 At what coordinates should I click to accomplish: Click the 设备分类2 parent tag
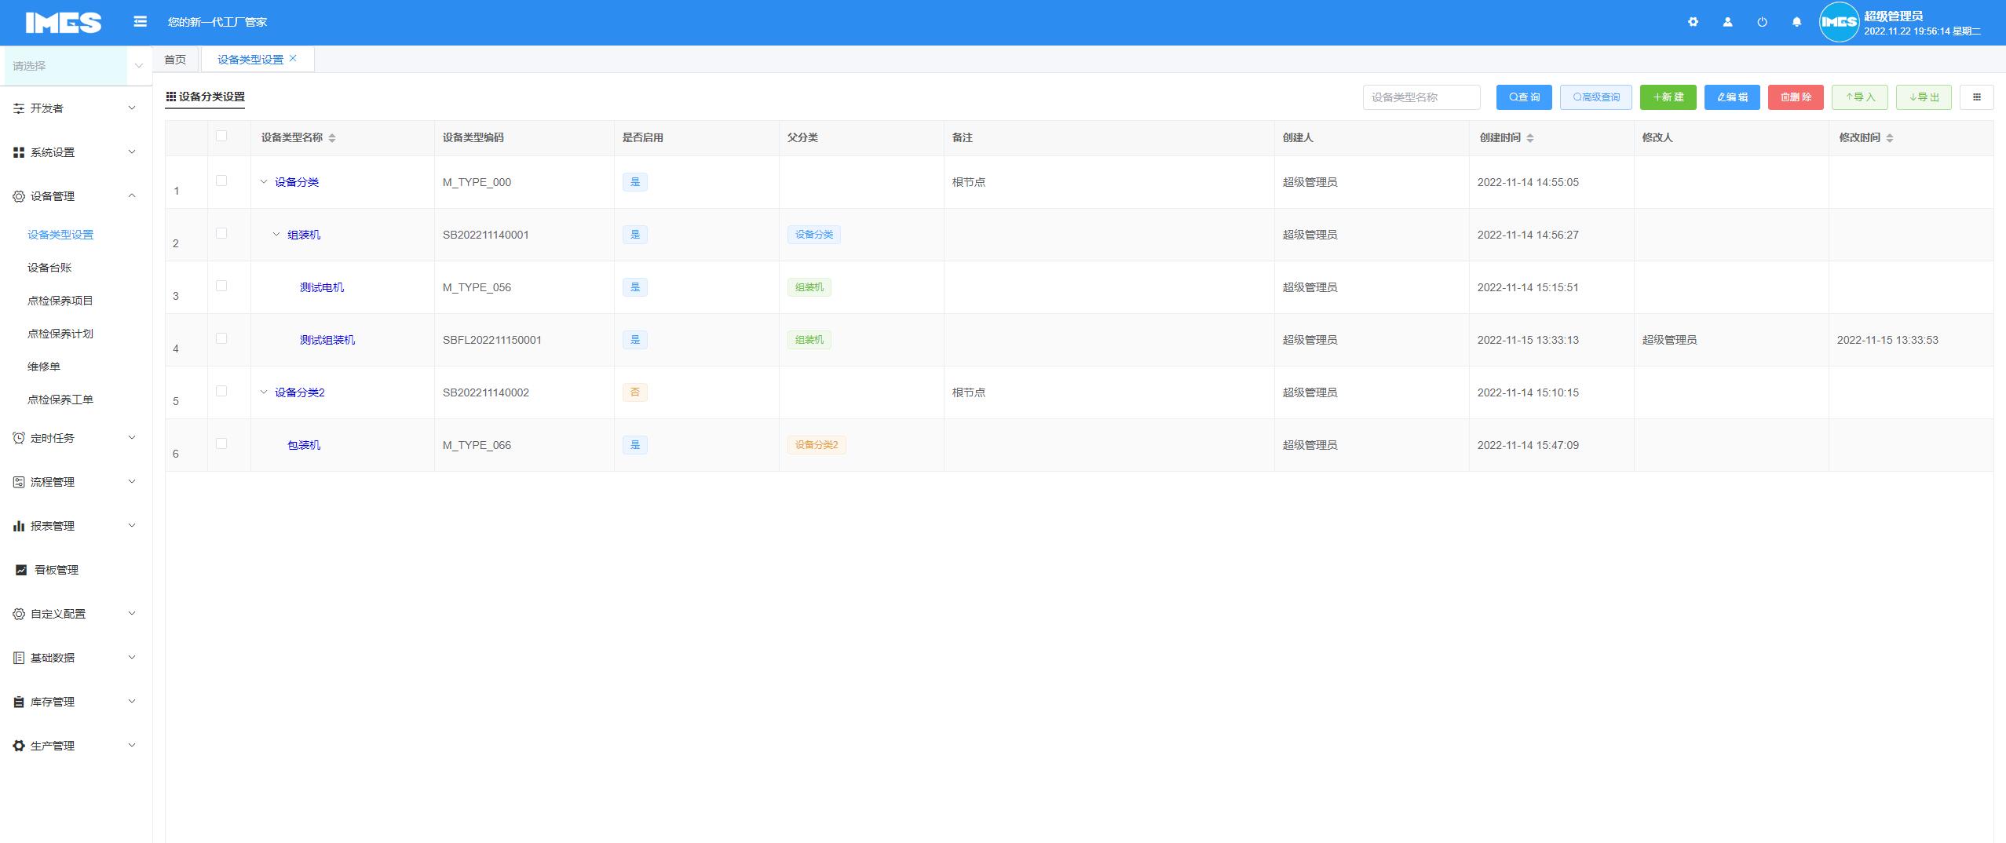817,445
